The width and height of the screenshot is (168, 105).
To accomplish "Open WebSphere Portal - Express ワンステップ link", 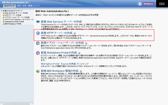I will click(65, 64).
